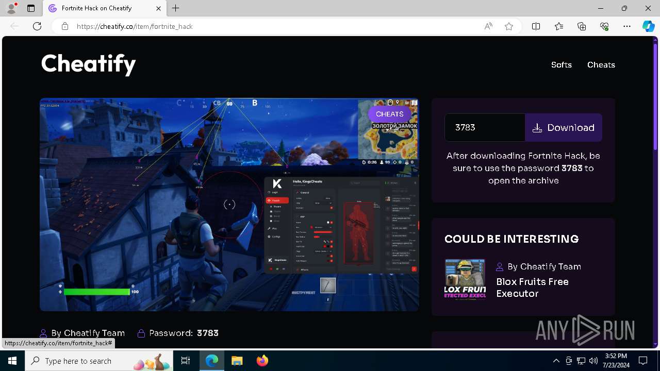The height and width of the screenshot is (371, 660).
Task: Open the Copilot sidebar icon
Action: pyautogui.click(x=648, y=26)
